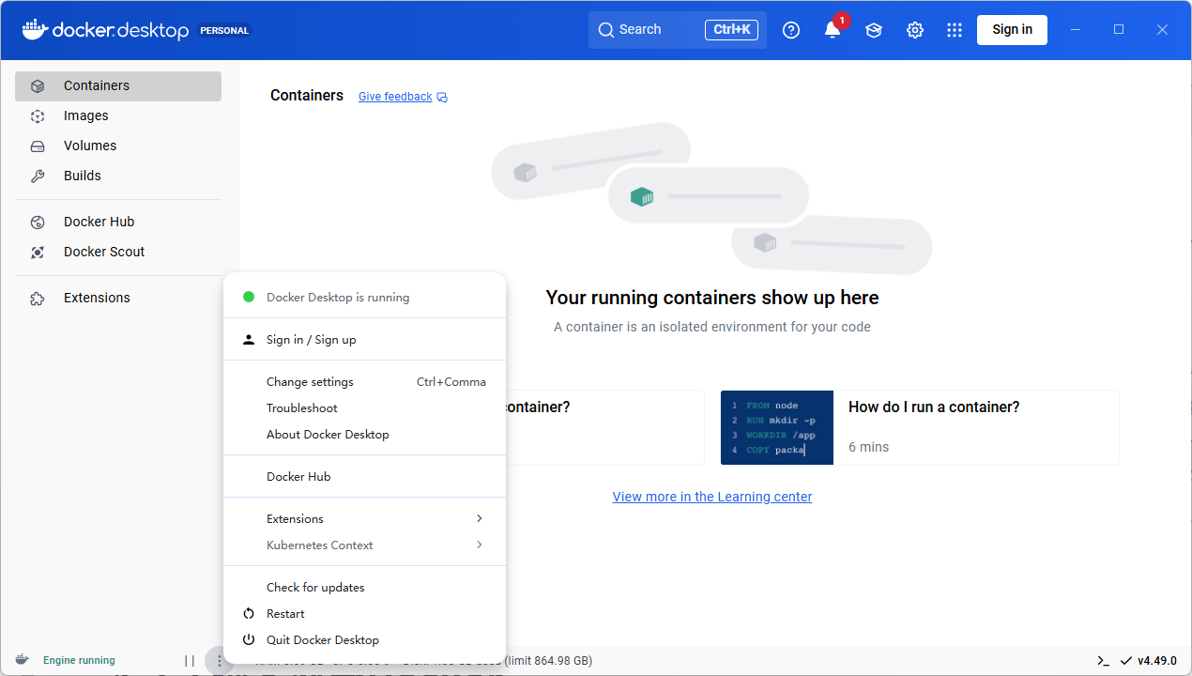Open Docker Hub from the sidebar

[x=118, y=222]
